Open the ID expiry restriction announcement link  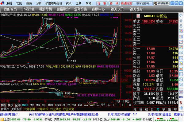63,114
